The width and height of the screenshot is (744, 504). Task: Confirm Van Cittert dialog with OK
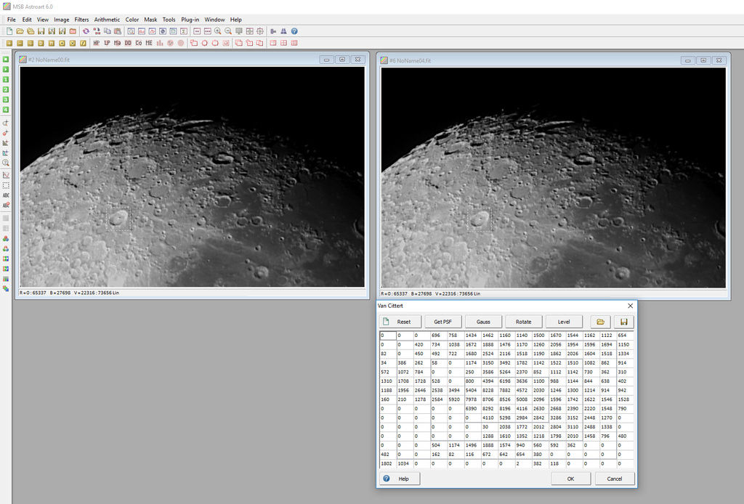point(571,479)
